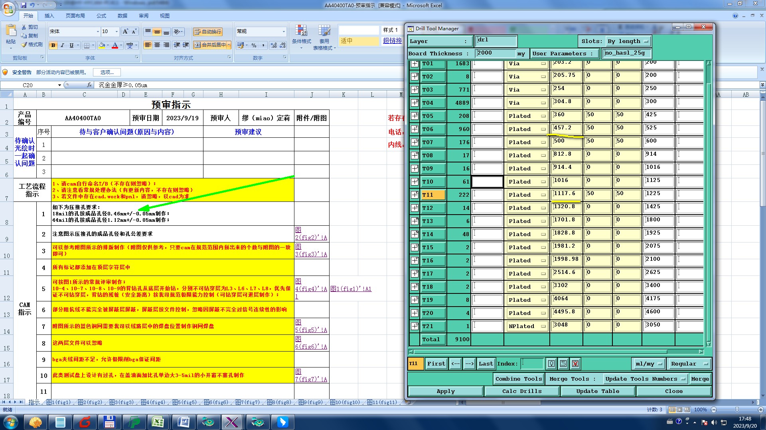Open the T05 Plated type dropdown
This screenshot has width=766, height=430.
[527, 116]
